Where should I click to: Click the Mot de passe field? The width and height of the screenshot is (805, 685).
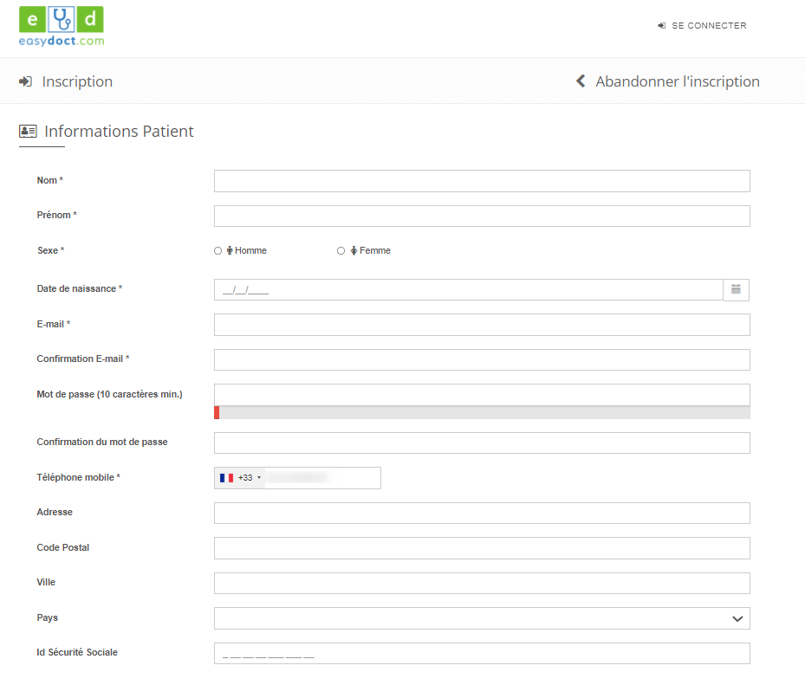482,394
